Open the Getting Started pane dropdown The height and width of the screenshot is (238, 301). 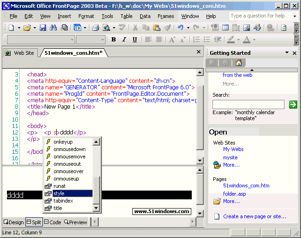tap(287, 52)
